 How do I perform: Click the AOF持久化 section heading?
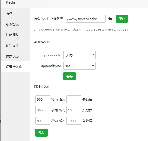pos(42,42)
